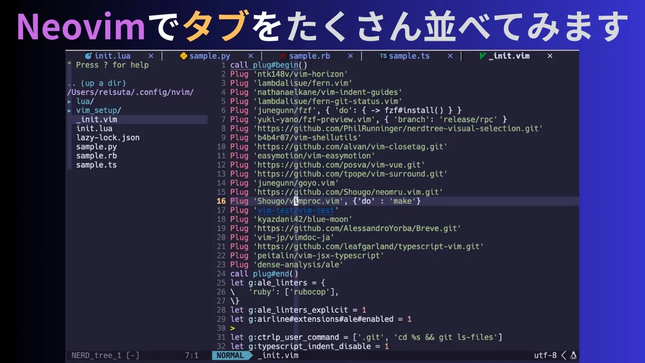This screenshot has height=363, width=645.
Task: Click the vim-closetag.git URL on line 10
Action: (x=350, y=147)
